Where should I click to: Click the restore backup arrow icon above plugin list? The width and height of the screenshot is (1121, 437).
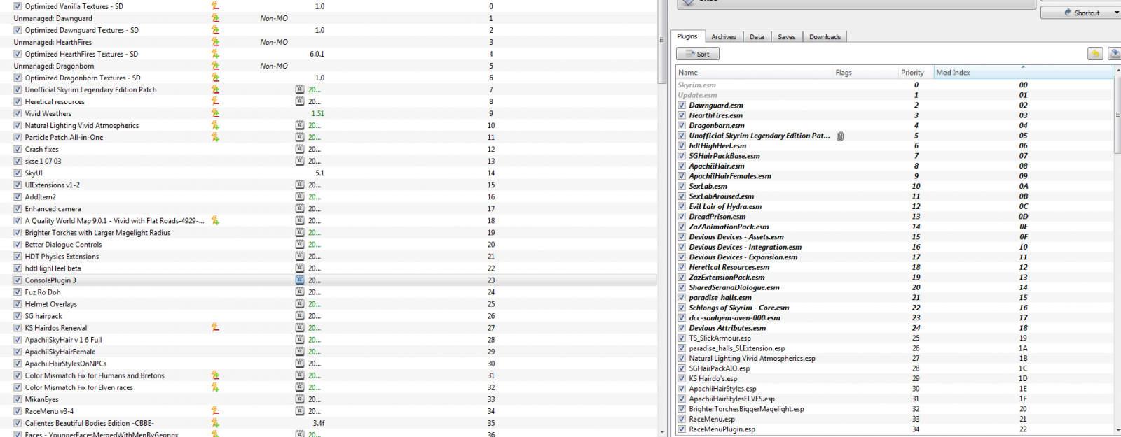pyautogui.click(x=1095, y=54)
